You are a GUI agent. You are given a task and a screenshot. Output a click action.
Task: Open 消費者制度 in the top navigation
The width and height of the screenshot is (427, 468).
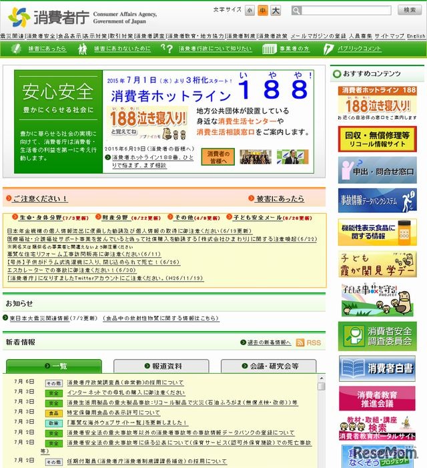[x=241, y=36]
